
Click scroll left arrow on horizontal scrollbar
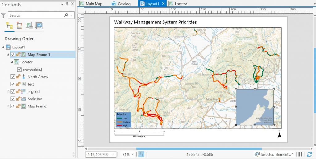pyautogui.click(x=86, y=149)
